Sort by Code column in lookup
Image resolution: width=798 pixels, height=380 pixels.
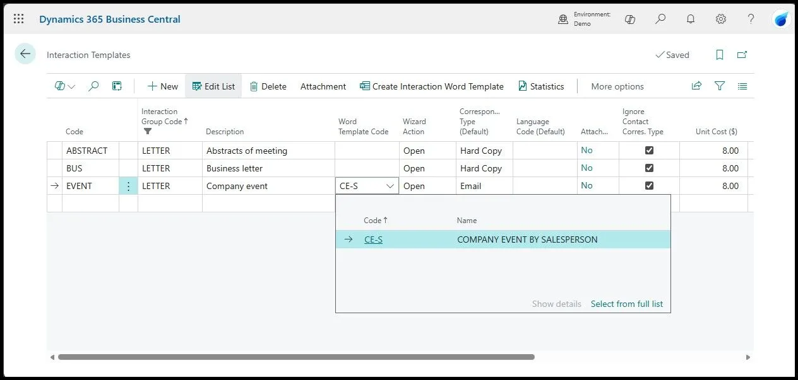click(376, 221)
